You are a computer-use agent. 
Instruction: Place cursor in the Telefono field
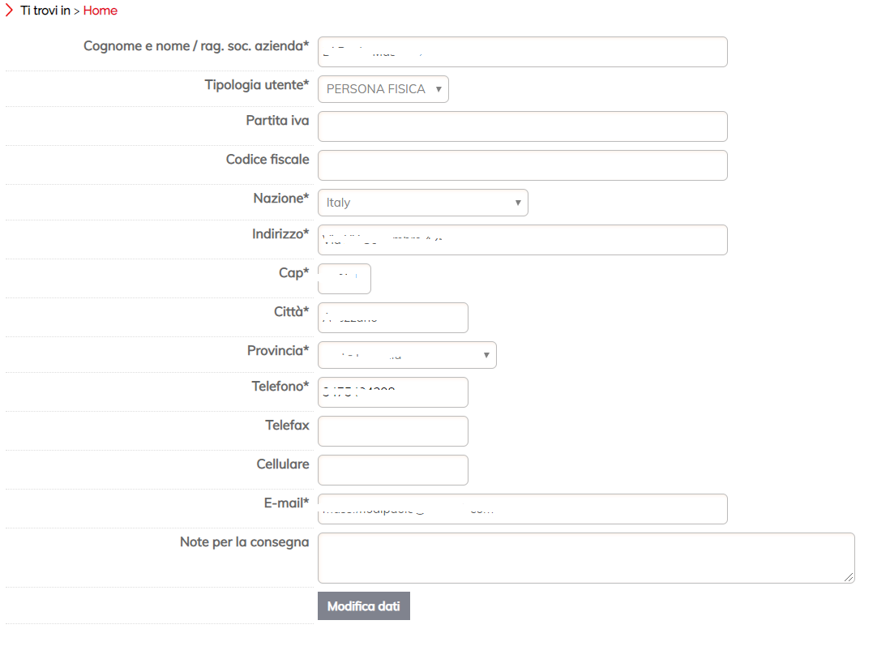tap(393, 392)
